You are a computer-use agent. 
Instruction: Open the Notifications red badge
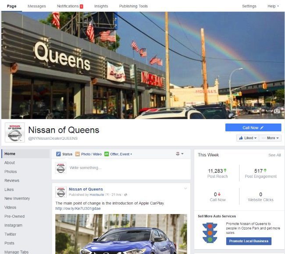pos(82,7)
